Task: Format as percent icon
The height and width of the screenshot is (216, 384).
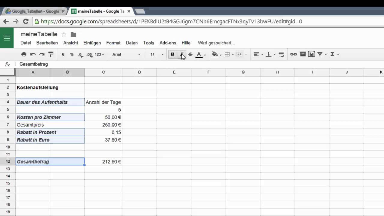Action: point(72,54)
